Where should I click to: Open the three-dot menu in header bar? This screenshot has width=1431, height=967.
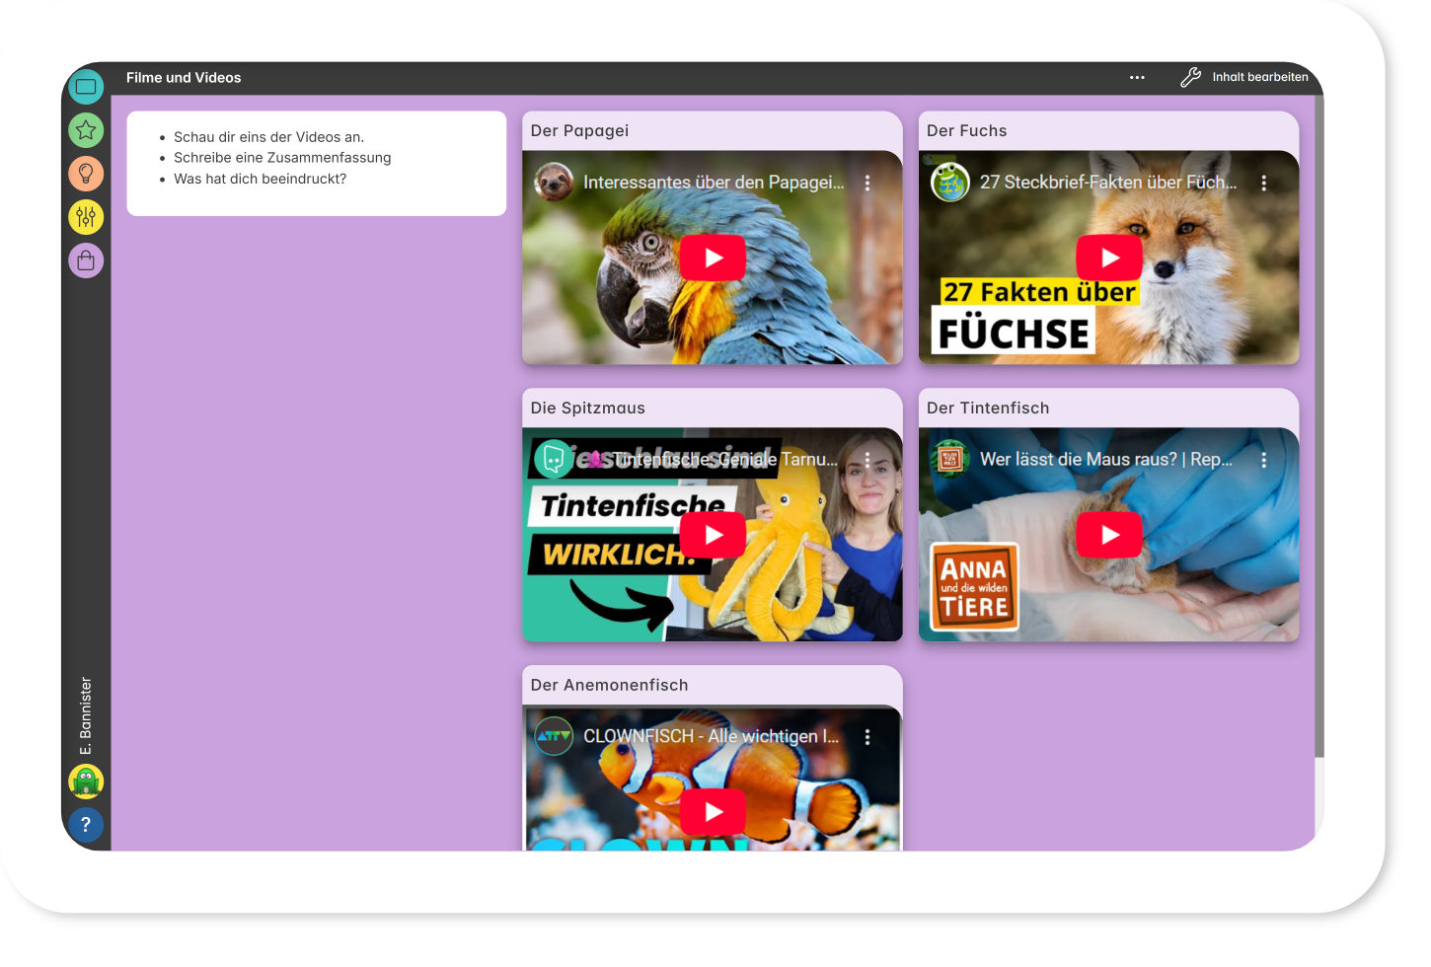[1137, 78]
